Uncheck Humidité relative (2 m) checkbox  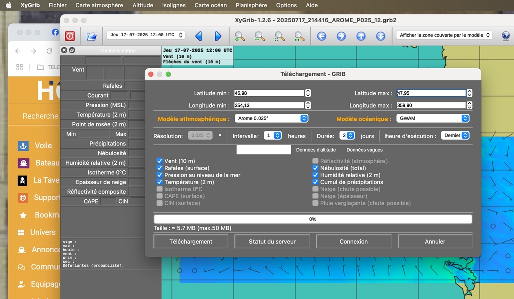315,175
